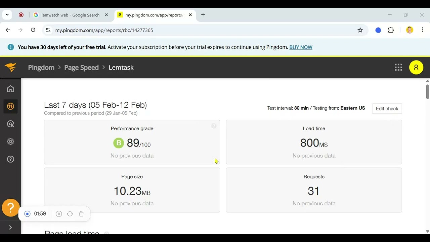
Task: Open the Help question mark sidebar icon
Action: tap(10, 159)
